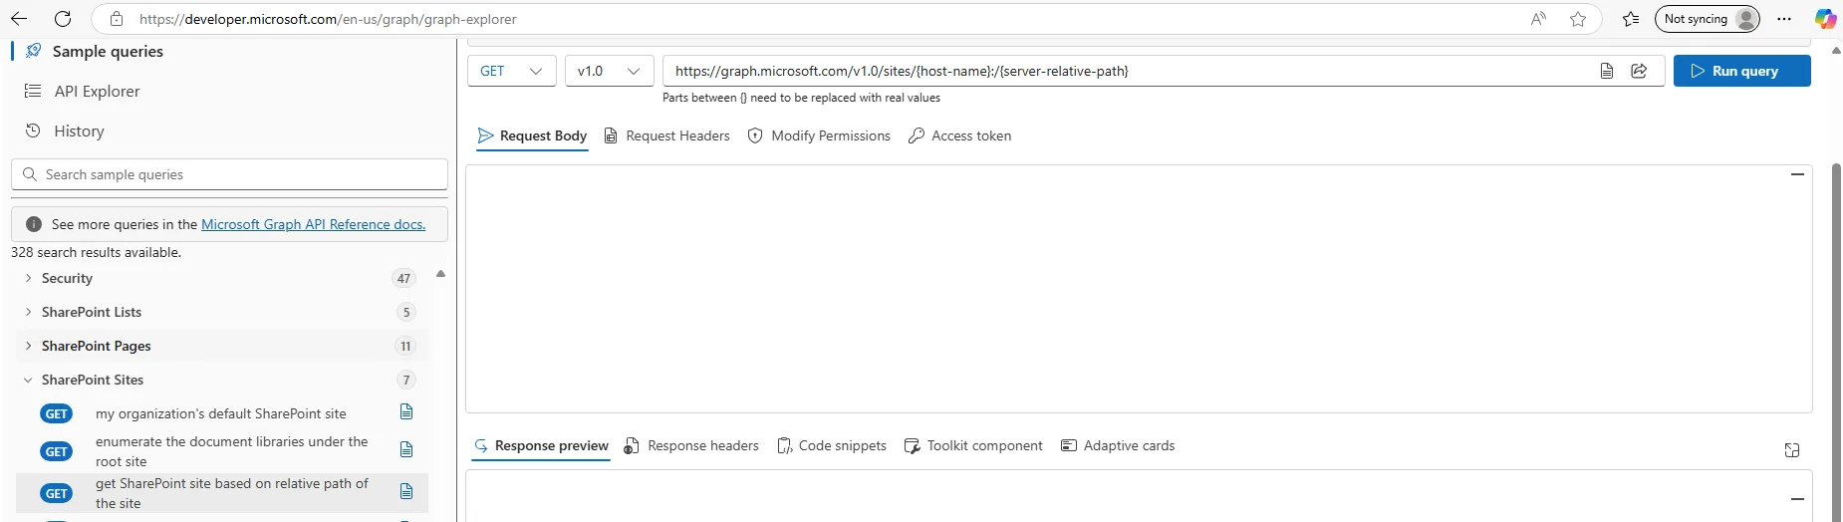Open Adaptive cards tab
This screenshot has width=1843, height=522.
pyautogui.click(x=1118, y=445)
